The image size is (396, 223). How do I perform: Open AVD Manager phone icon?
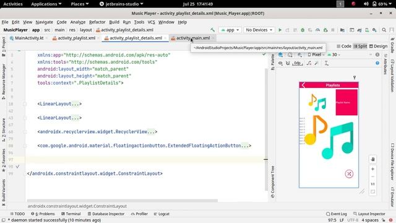pos(367,30)
